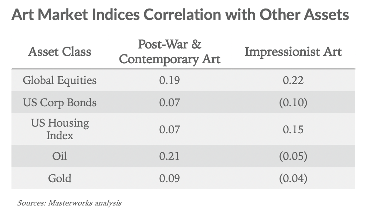Click the Post-War & Contemporary Art header

tap(170, 52)
